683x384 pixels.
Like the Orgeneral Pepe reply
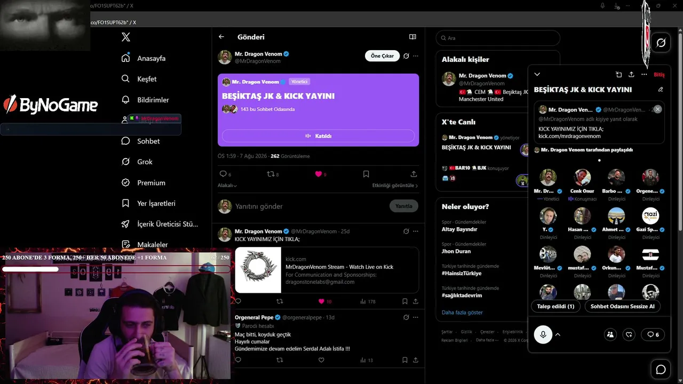point(321,360)
